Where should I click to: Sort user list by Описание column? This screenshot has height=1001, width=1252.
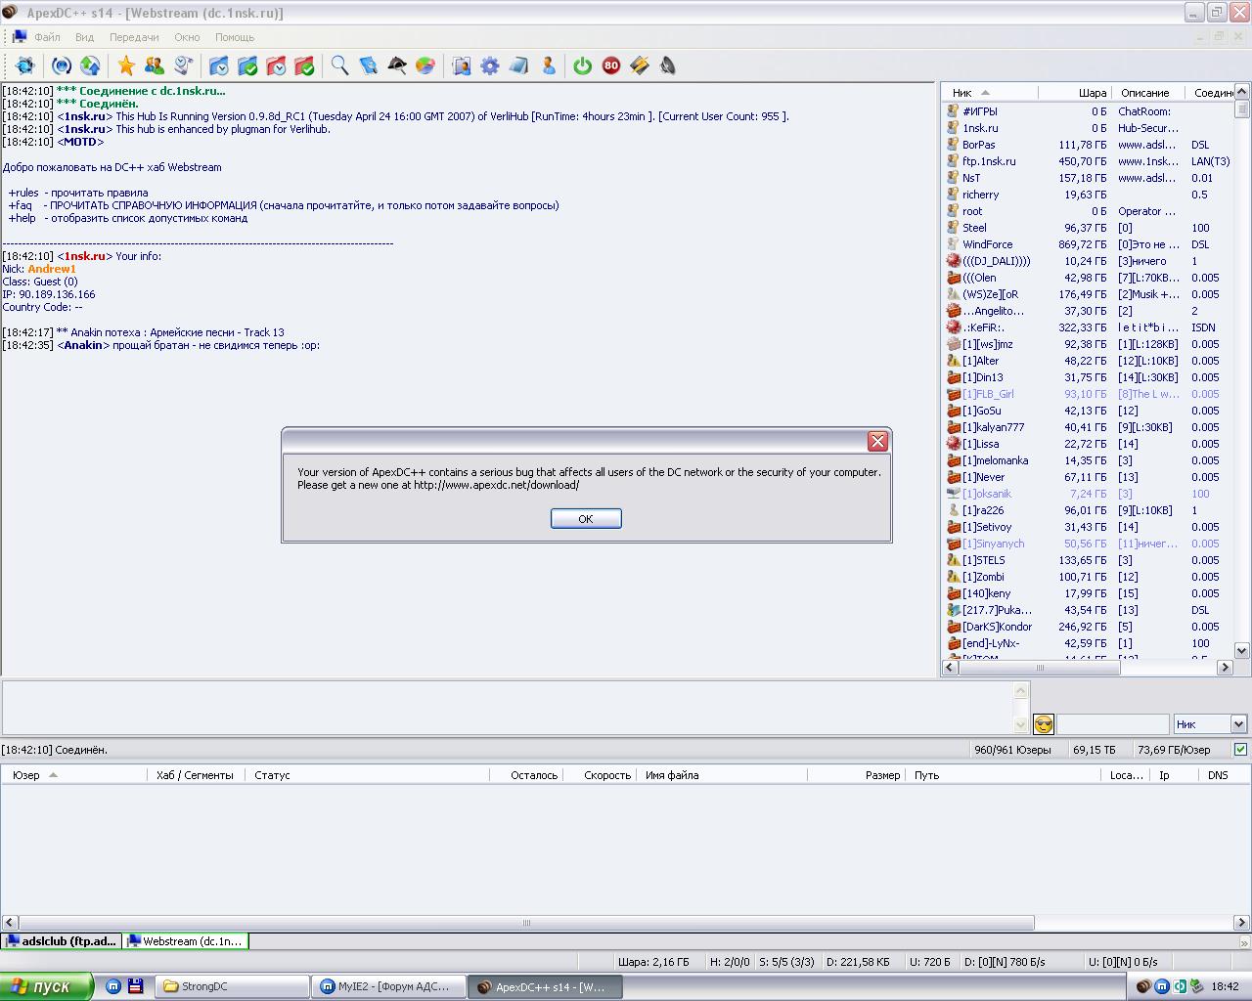coord(1149,93)
